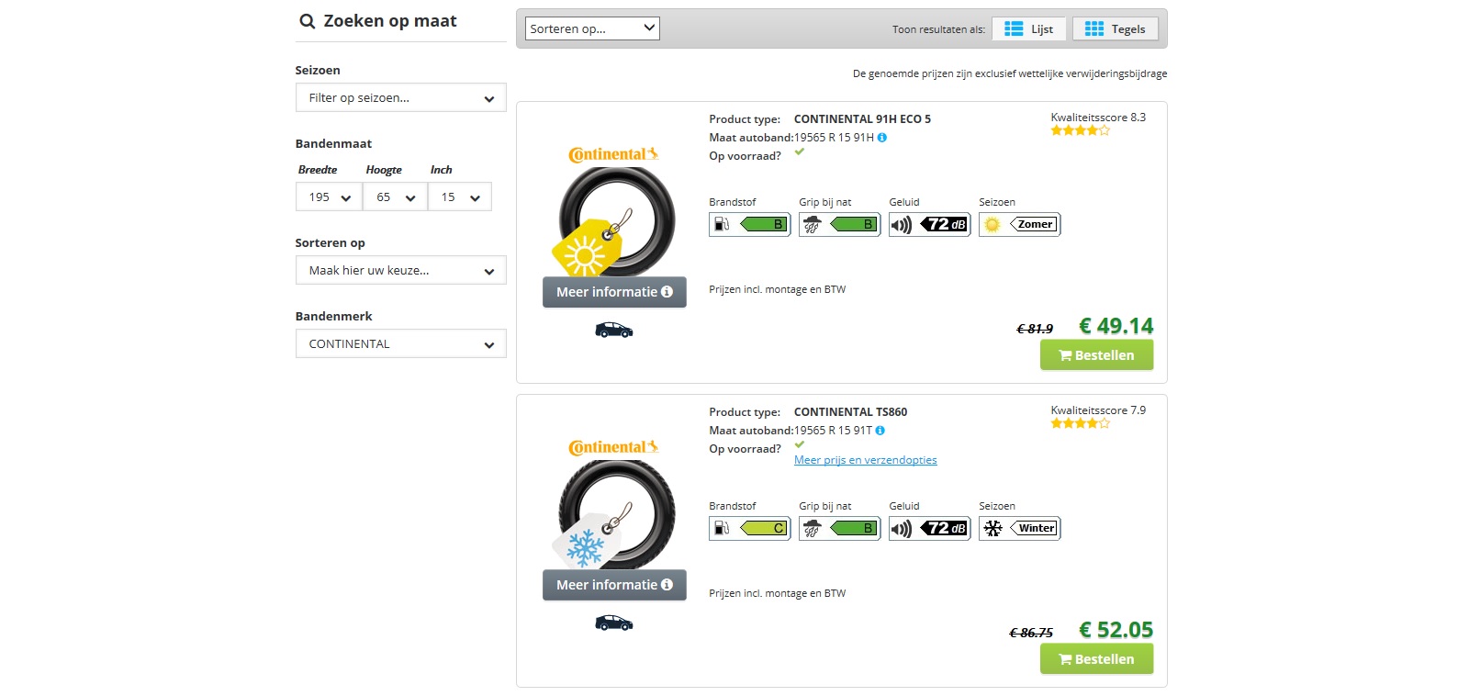Click Bestellen for the € 49.14 tire
This screenshot has height=696, width=1469.
pos(1096,355)
